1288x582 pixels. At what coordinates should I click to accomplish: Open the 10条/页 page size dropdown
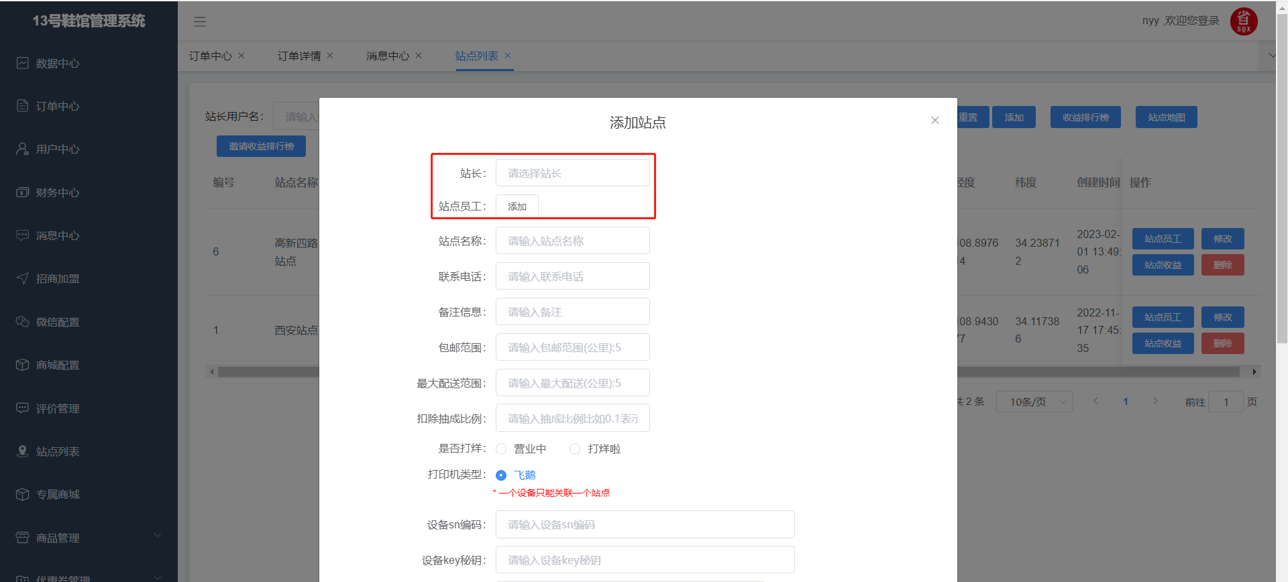click(x=1034, y=402)
